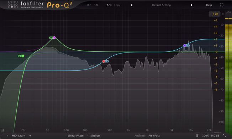Click the 20k frequency axis label

click(x=209, y=130)
